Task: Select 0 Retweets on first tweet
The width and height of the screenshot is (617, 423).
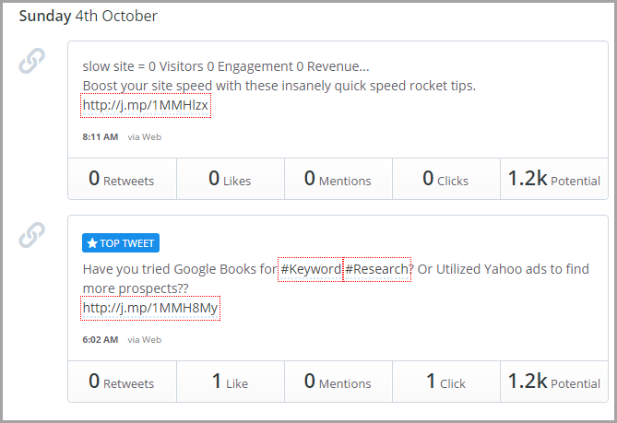Action: pos(122,179)
